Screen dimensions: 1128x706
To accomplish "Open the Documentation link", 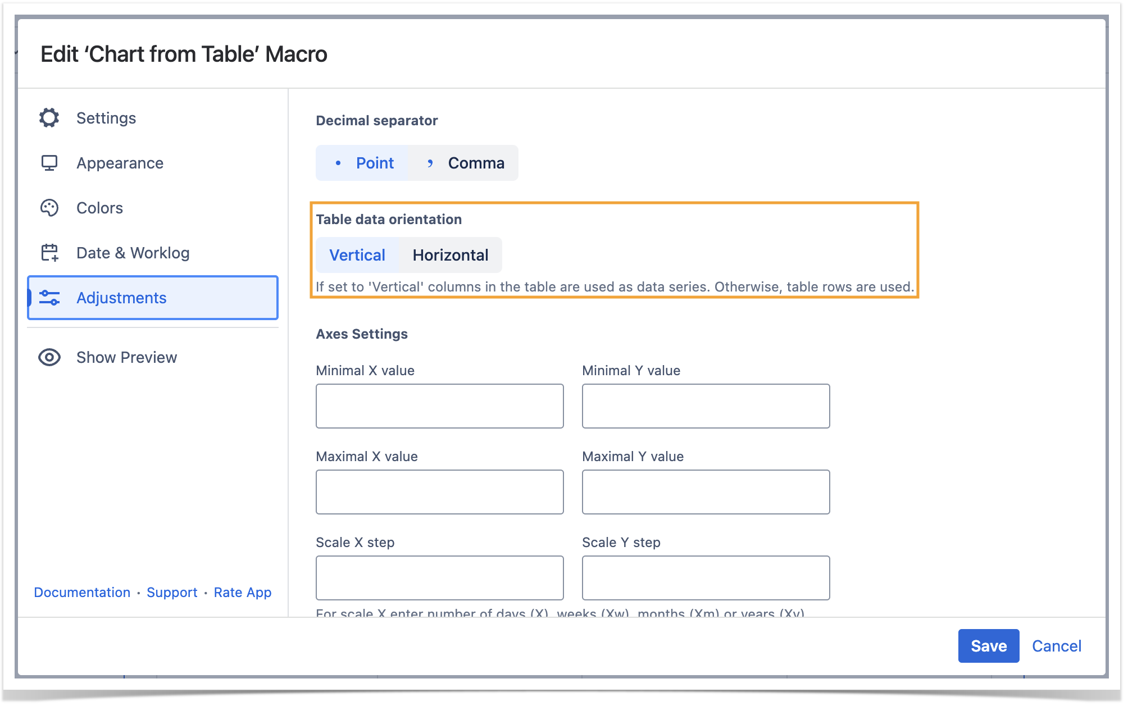I will pos(82,593).
